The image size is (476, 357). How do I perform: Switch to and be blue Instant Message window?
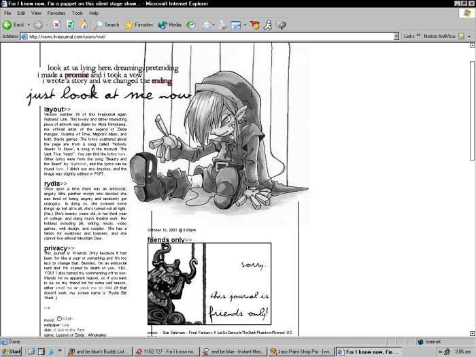point(234,352)
